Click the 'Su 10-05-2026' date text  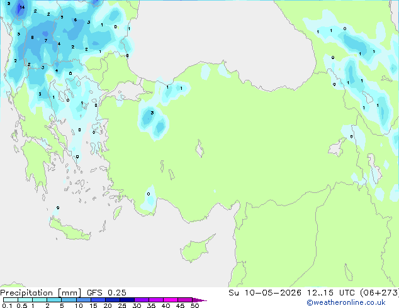265,293
